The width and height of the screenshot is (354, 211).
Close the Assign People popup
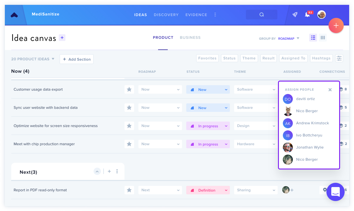(330, 90)
